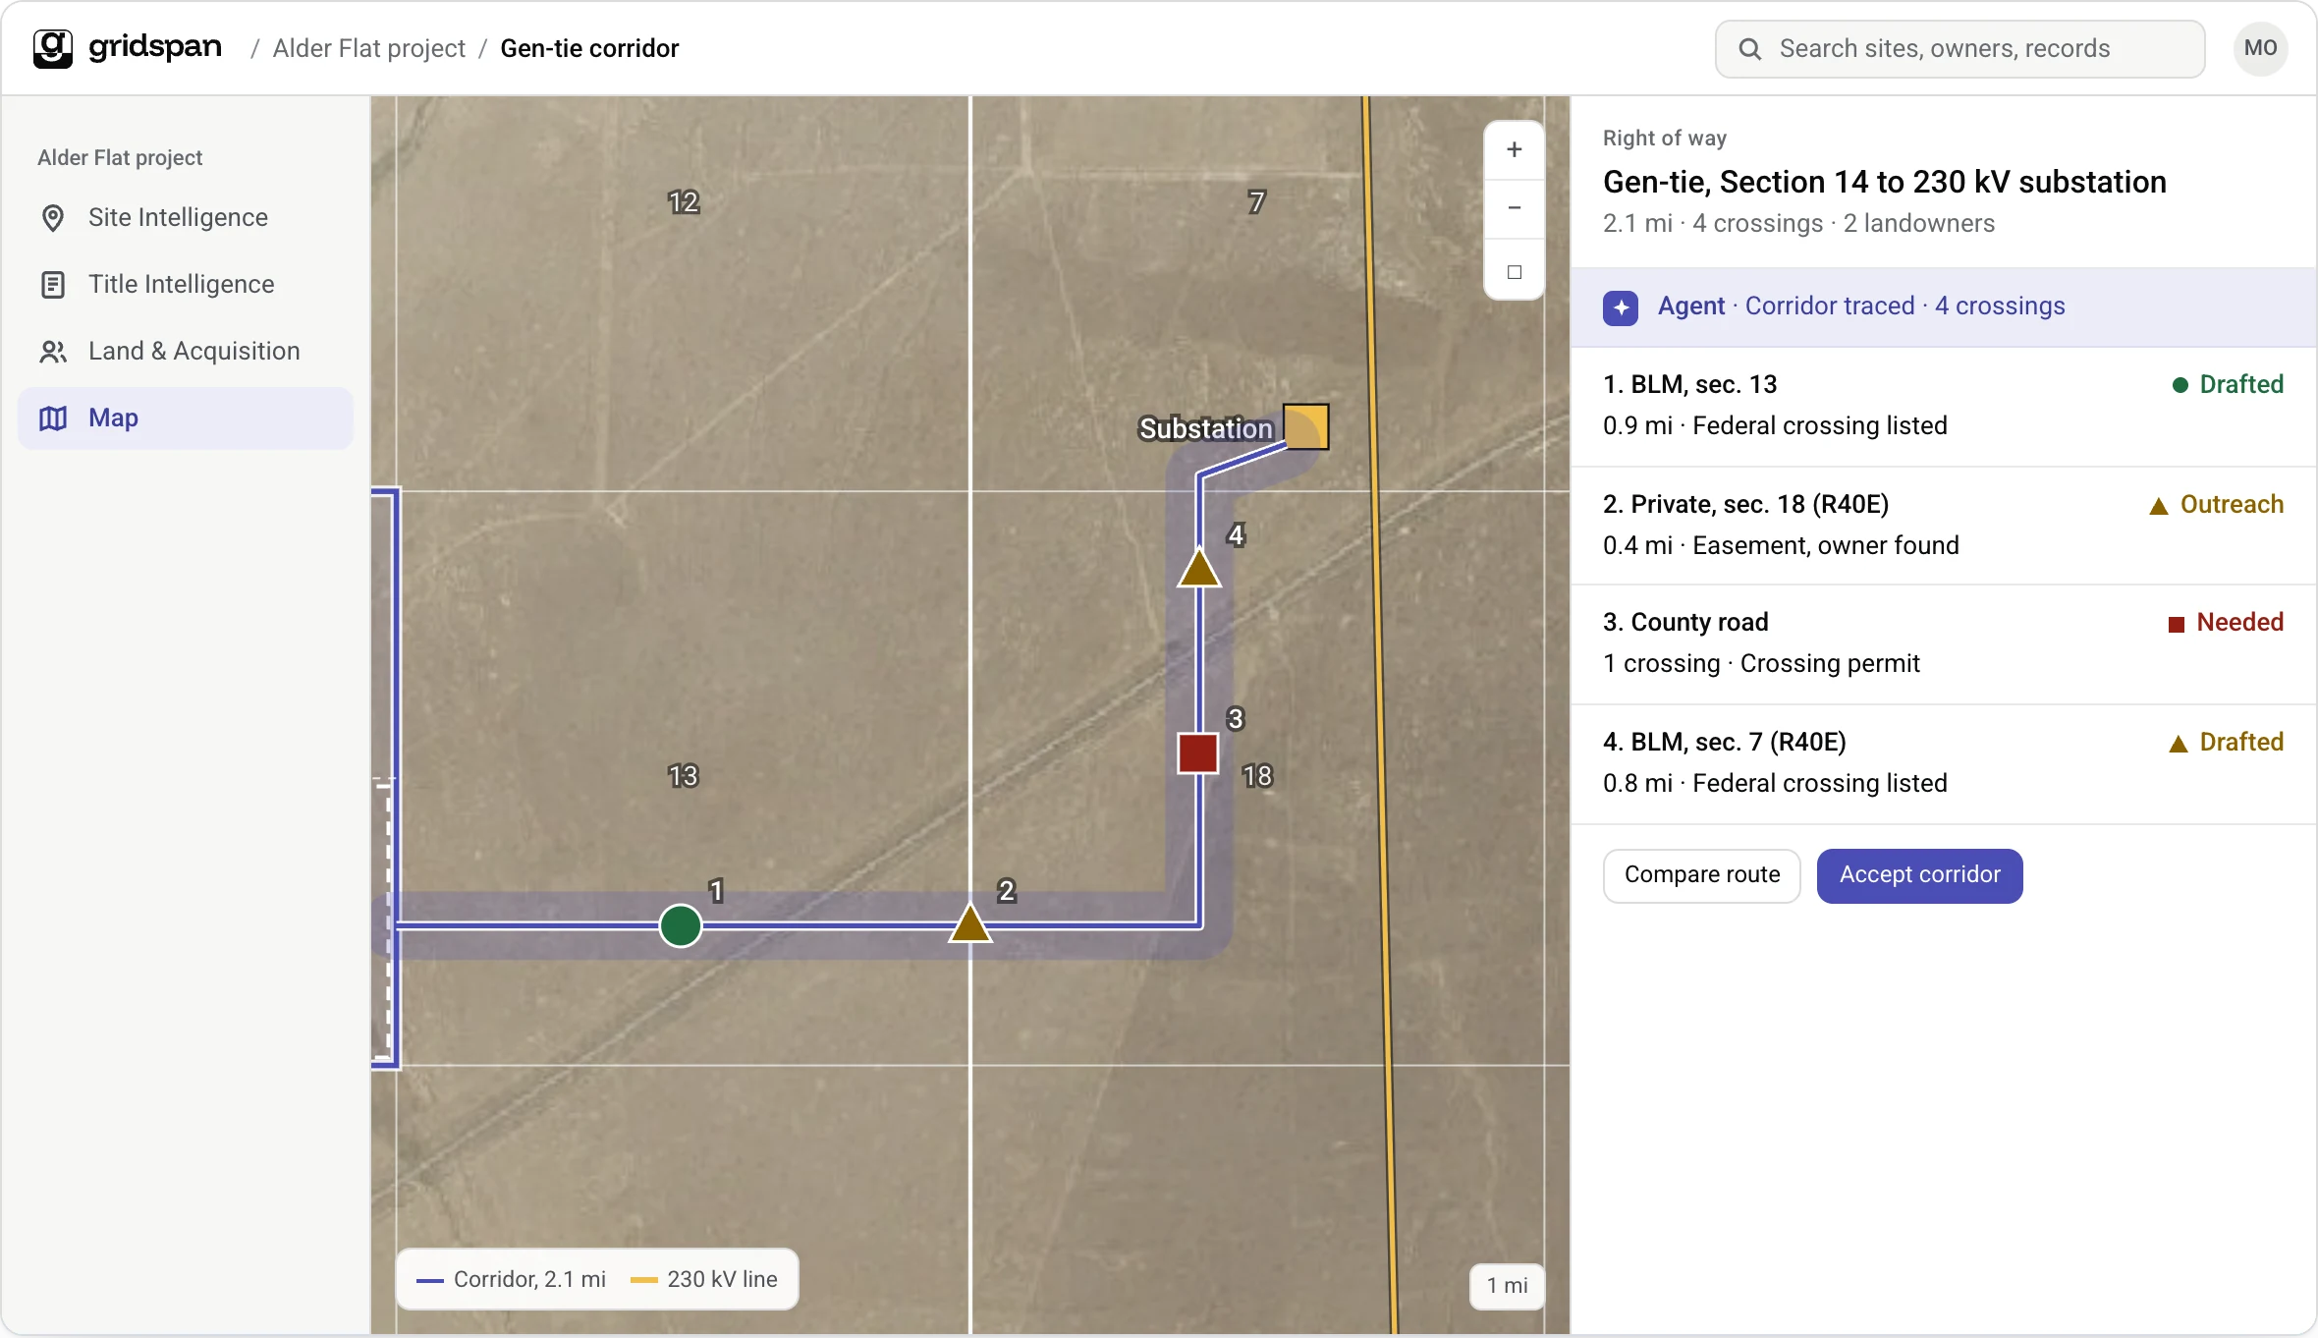Click the 1 mi scale indicator
Screen dimensions: 2318x1338
[x=1507, y=1286]
